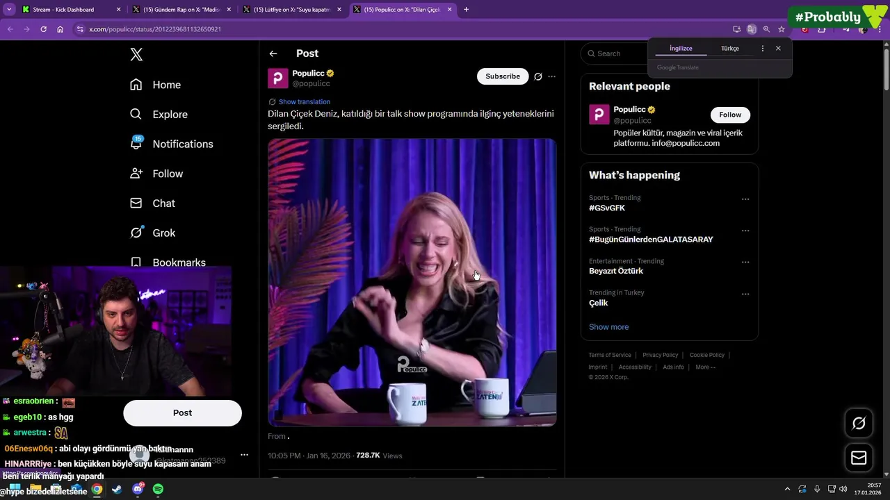Click the large Post button
Image resolution: width=890 pixels, height=500 pixels.
point(182,412)
